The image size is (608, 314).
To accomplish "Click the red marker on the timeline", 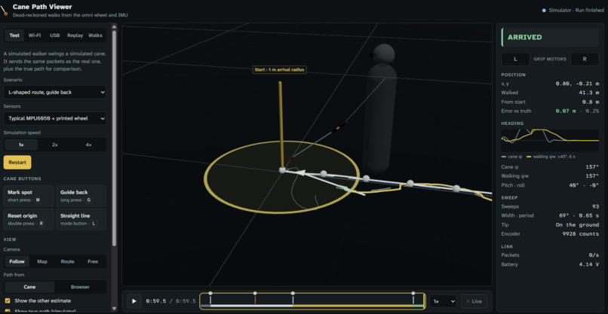I will pos(255,298).
